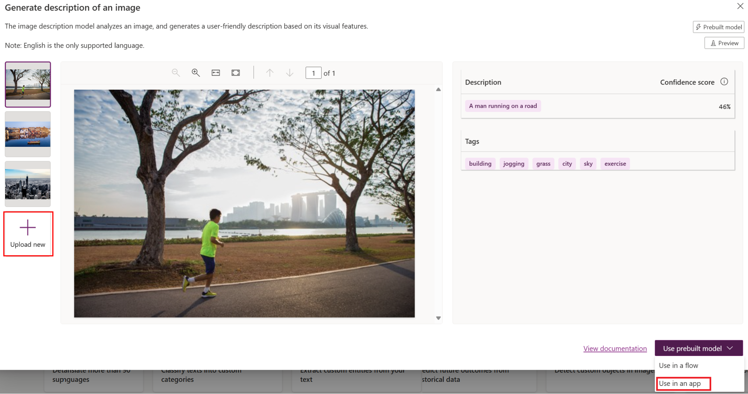Click the Preview button

pyautogui.click(x=724, y=43)
